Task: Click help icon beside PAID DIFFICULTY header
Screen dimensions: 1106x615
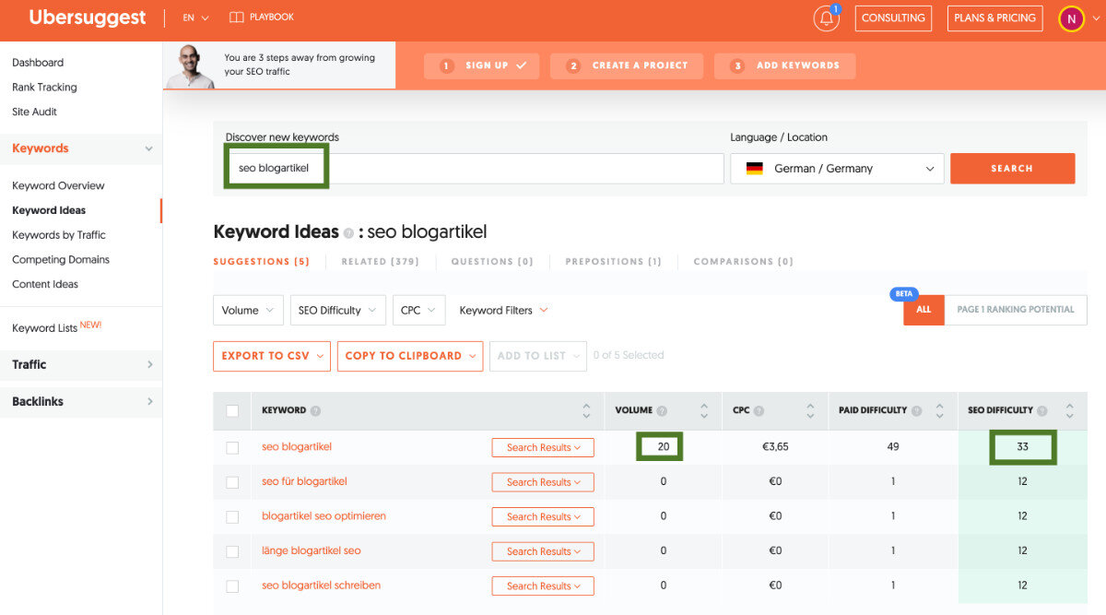Action: [x=916, y=411]
